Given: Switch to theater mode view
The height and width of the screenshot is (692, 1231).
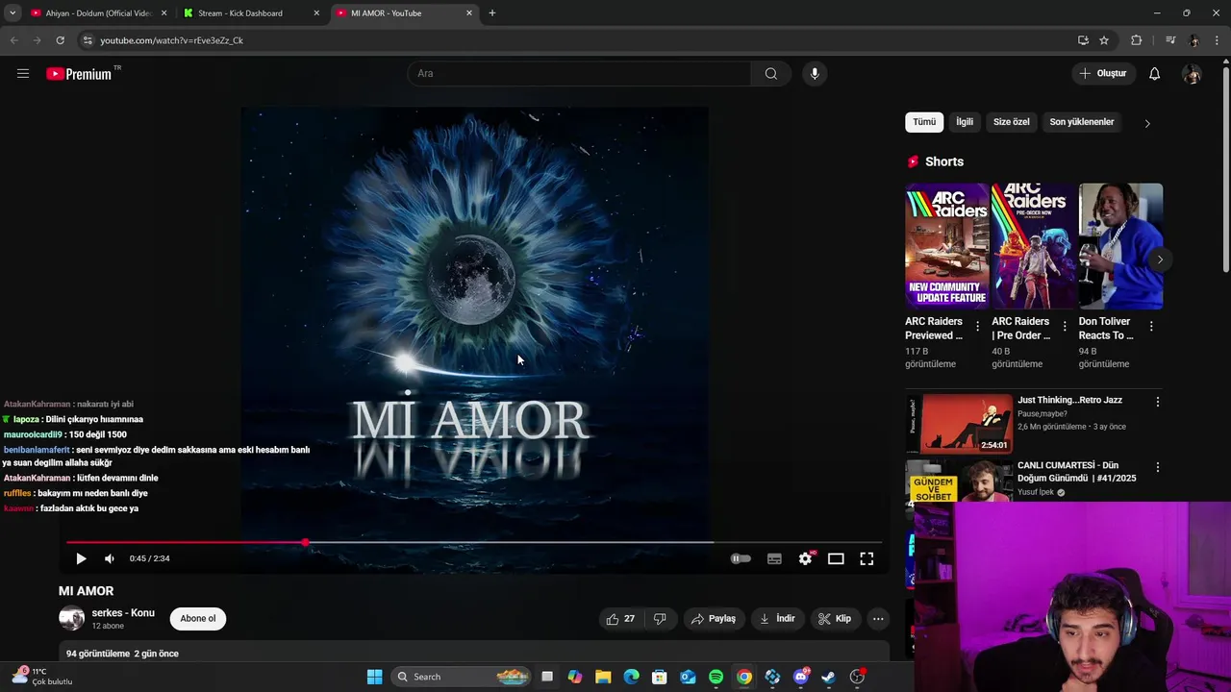Looking at the screenshot, I should [x=836, y=558].
